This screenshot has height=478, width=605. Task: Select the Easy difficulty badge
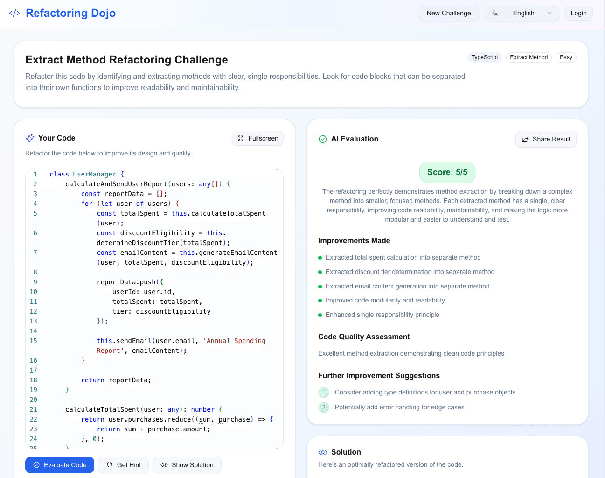pos(566,57)
